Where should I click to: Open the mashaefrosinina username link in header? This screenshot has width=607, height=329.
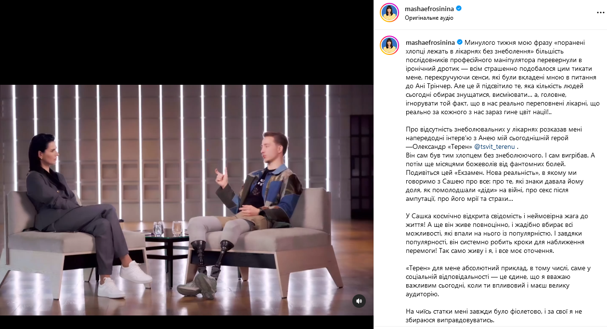pyautogui.click(x=430, y=8)
